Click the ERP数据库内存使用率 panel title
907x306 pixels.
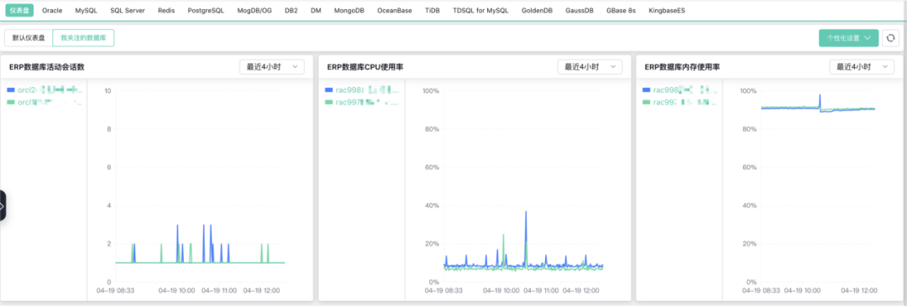click(x=682, y=67)
